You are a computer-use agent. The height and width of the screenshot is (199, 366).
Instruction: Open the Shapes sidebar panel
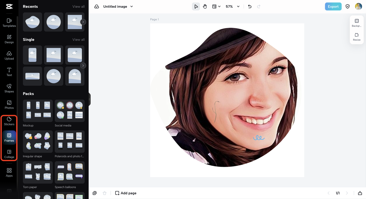coord(9,88)
